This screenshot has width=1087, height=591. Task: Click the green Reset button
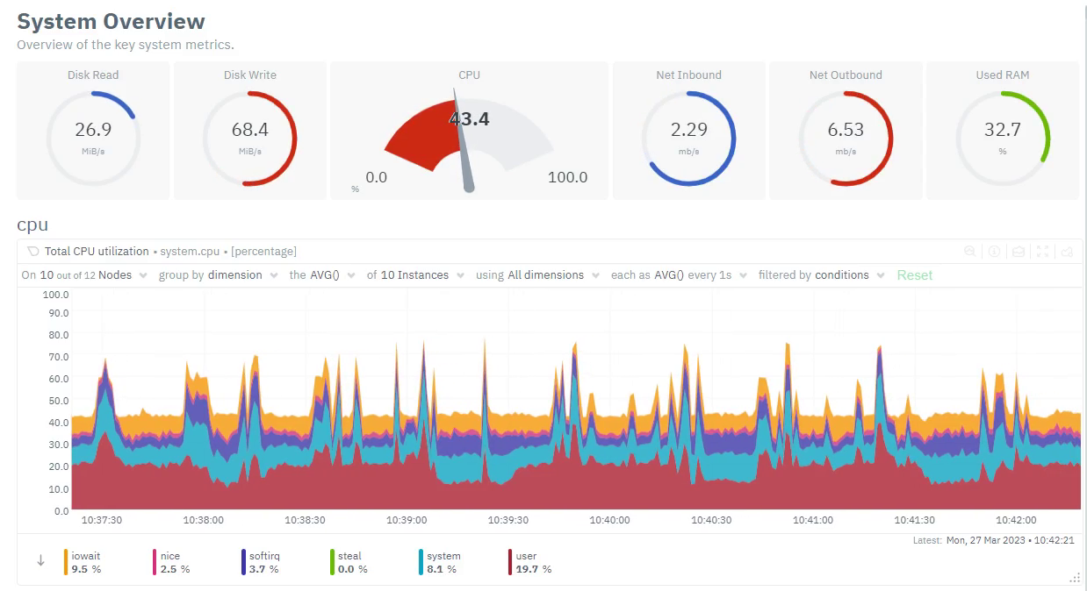(x=914, y=274)
